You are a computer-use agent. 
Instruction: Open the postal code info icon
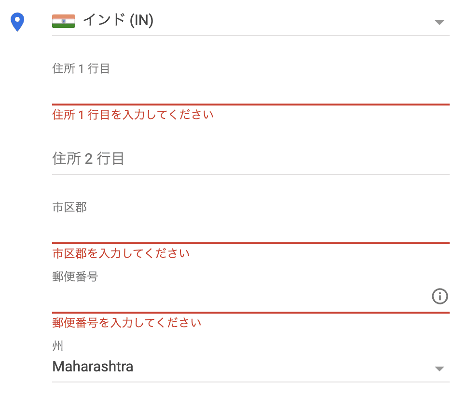(440, 296)
